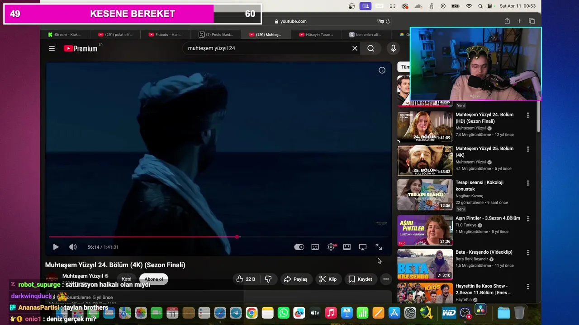
Task: Create a clip with the Klip button
Action: 328,279
